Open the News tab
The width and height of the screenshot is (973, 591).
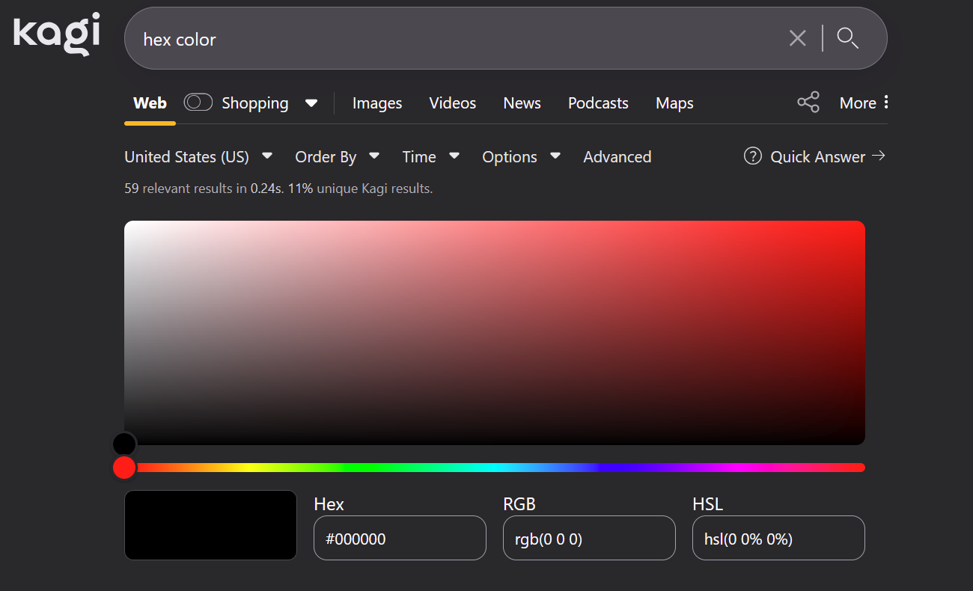click(x=522, y=103)
